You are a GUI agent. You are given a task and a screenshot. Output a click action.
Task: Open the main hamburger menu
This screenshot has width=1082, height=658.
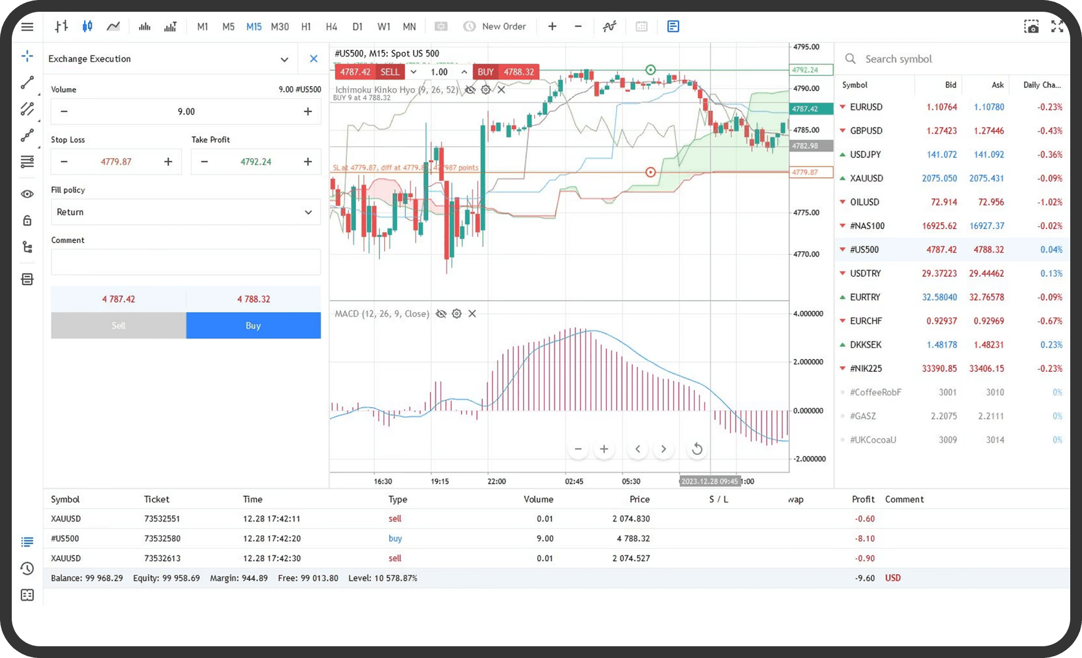click(27, 26)
